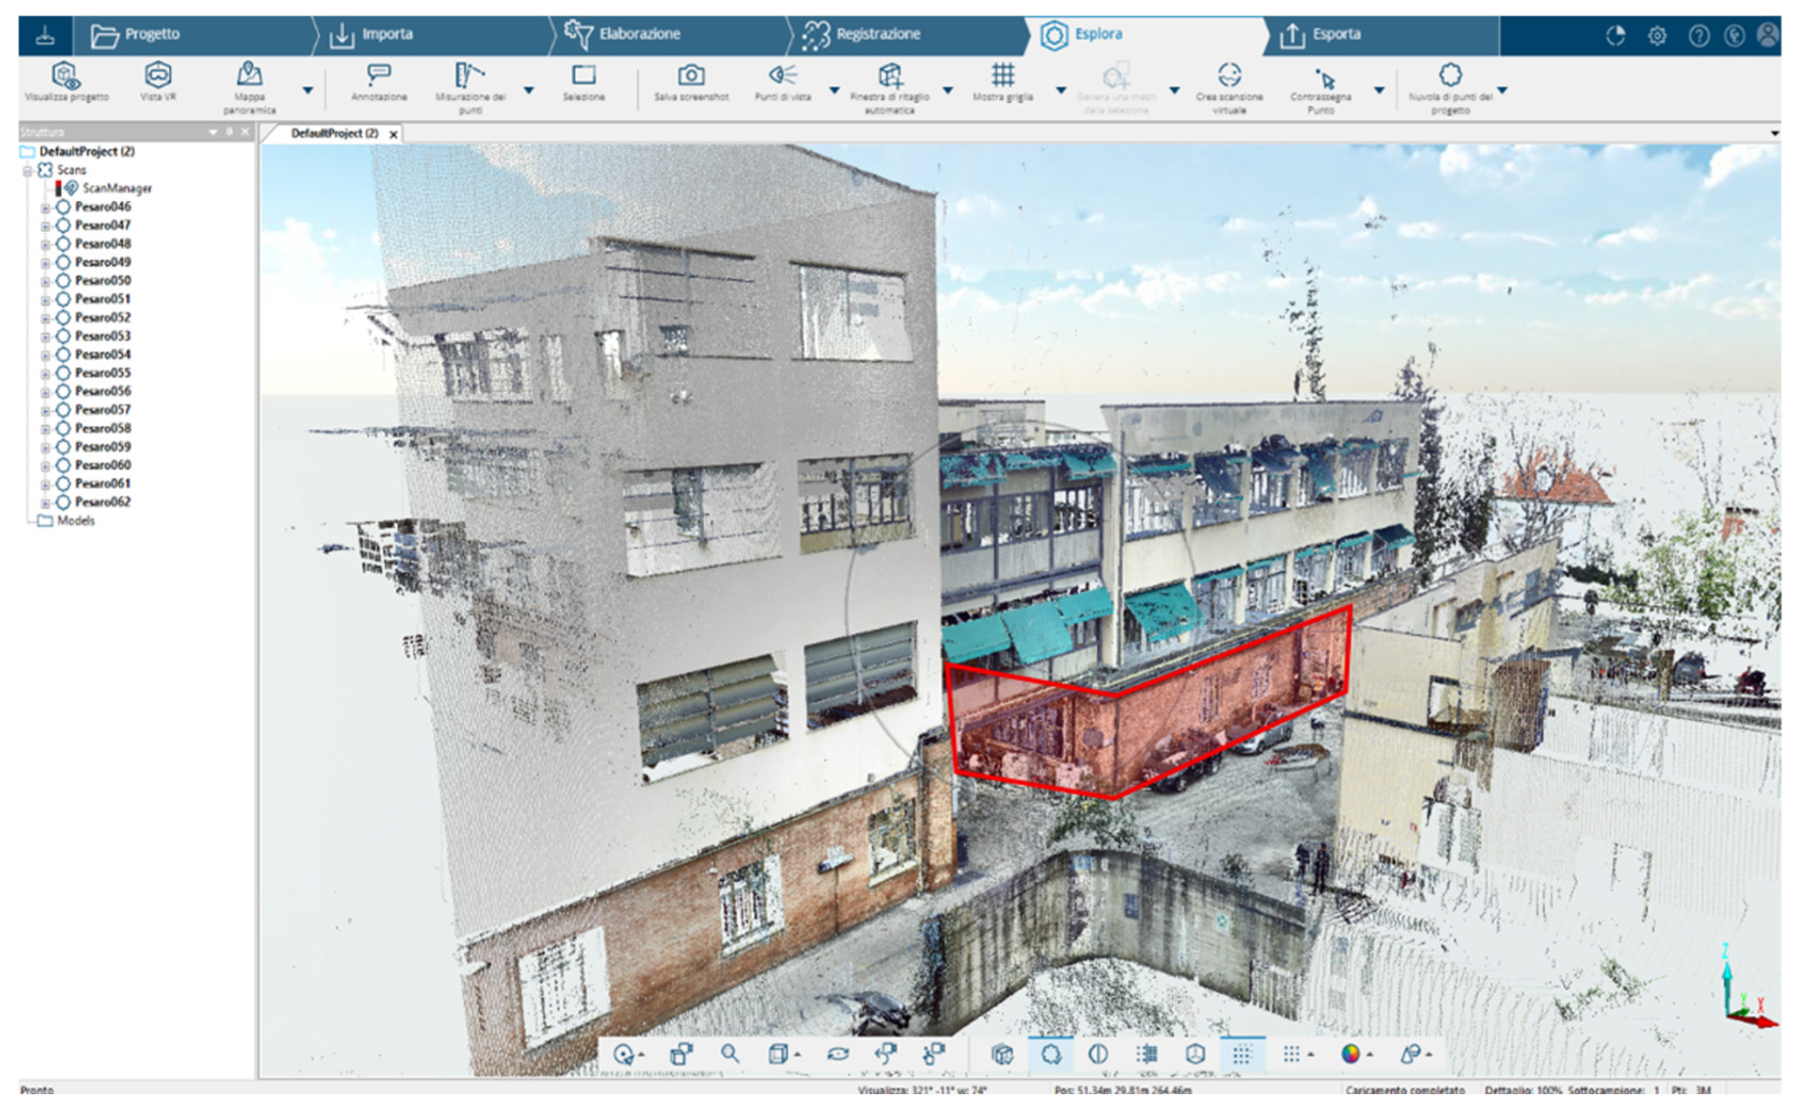Screen dimensions: 1800x1114
Task: Open the settings gear icon
Action: click(x=1657, y=35)
